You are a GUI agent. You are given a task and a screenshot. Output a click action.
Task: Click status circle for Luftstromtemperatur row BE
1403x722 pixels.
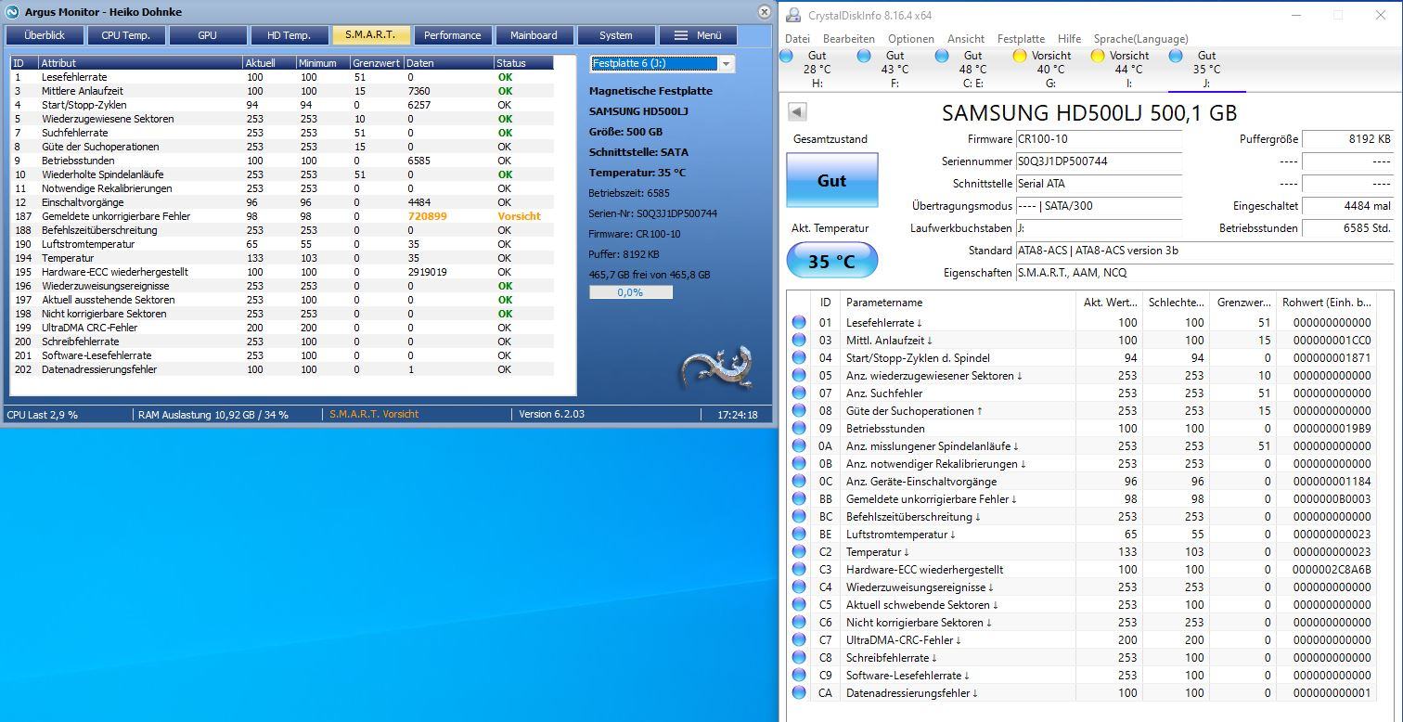tap(798, 534)
